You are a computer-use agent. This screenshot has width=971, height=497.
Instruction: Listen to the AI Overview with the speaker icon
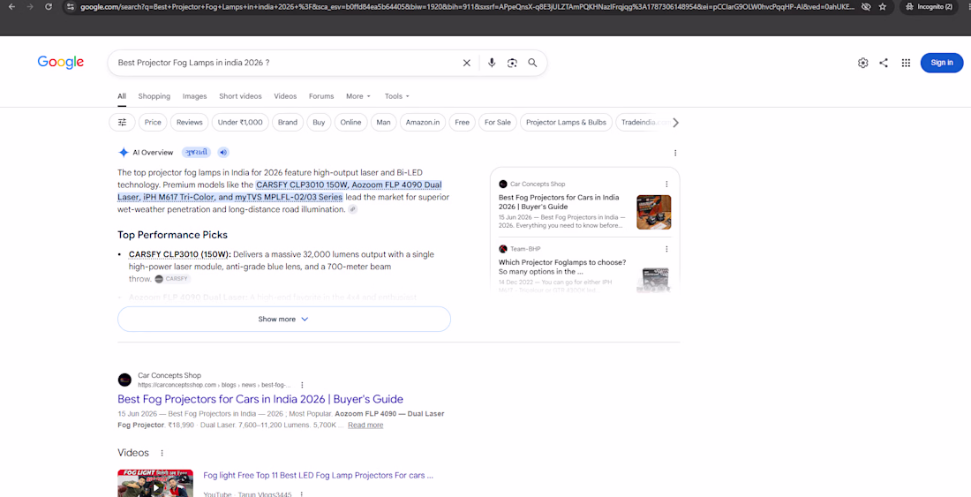[x=223, y=152]
